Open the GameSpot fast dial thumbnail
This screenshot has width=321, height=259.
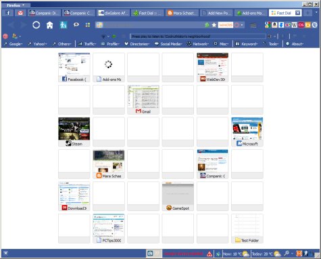pyautogui.click(x=178, y=196)
